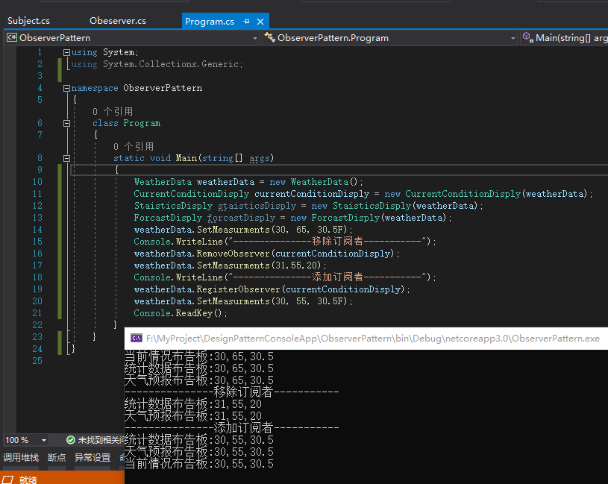Click the C# project icon in navigation bar
The height and width of the screenshot is (484, 608).
pos(12,37)
